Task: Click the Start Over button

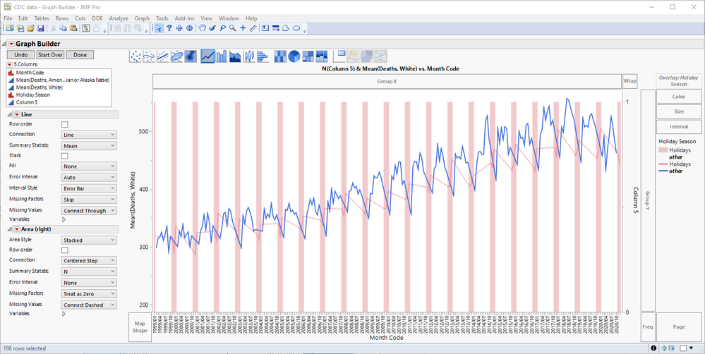Action: click(x=50, y=54)
